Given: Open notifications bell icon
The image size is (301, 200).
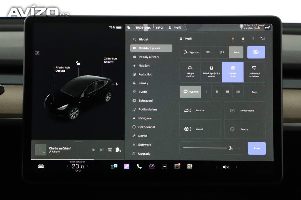Looking at the screenshot, I should (x=243, y=39).
